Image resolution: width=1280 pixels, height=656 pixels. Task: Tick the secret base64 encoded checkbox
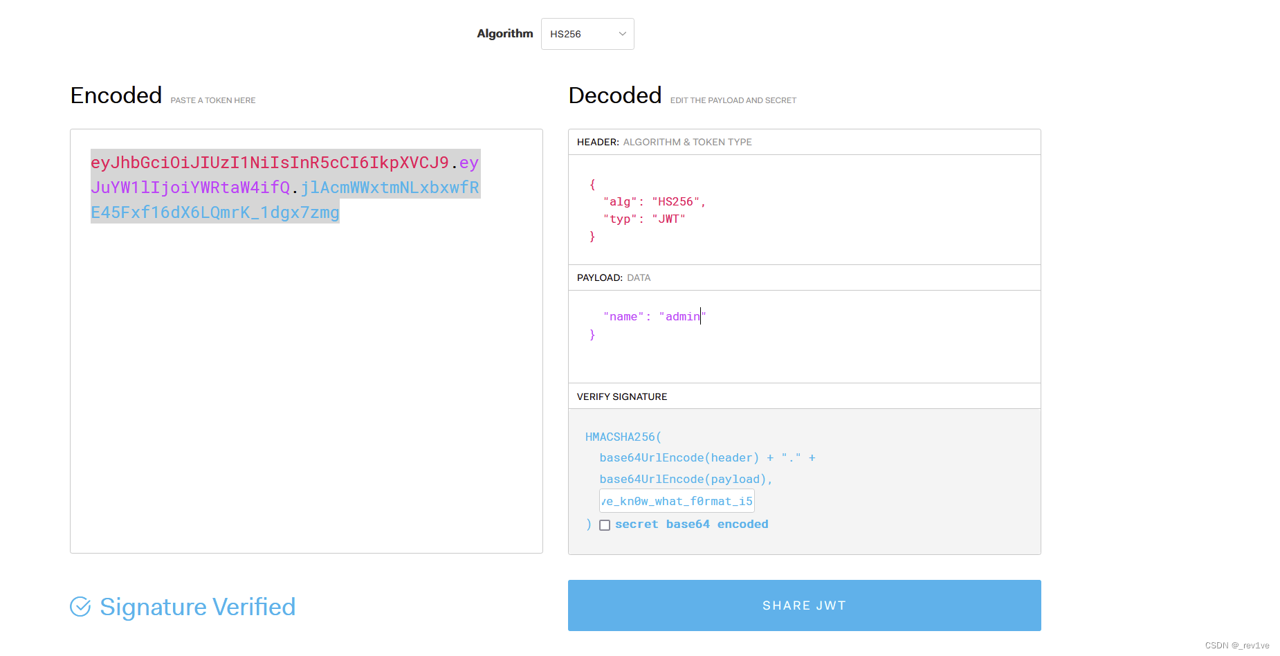[605, 525]
